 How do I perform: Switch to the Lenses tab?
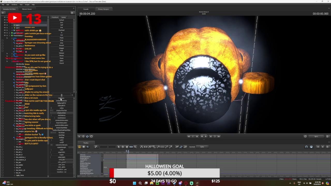64,17
